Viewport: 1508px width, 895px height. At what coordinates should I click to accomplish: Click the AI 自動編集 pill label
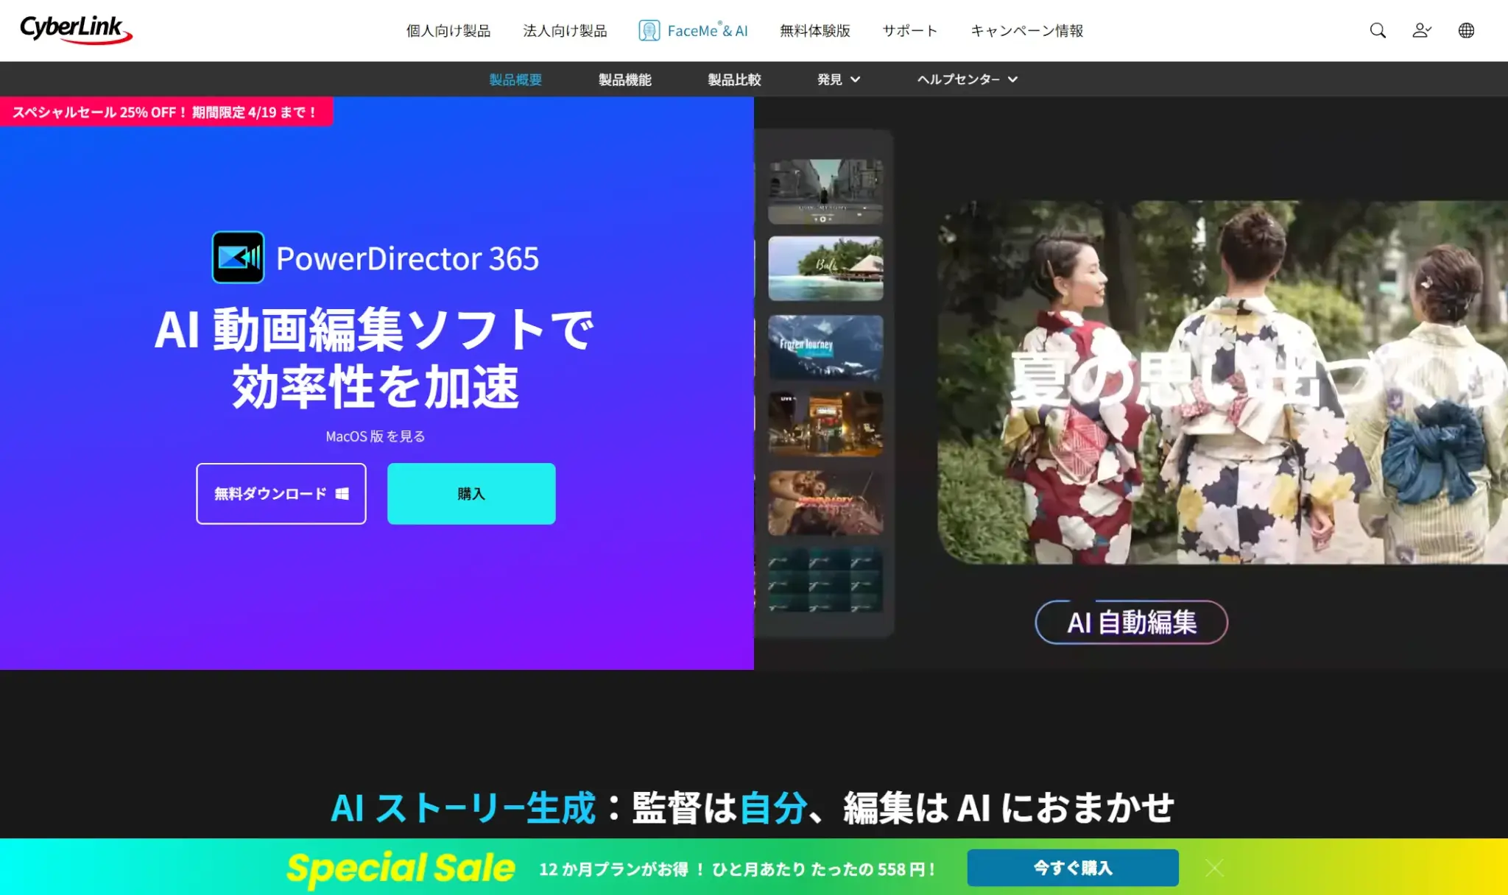[1131, 623]
